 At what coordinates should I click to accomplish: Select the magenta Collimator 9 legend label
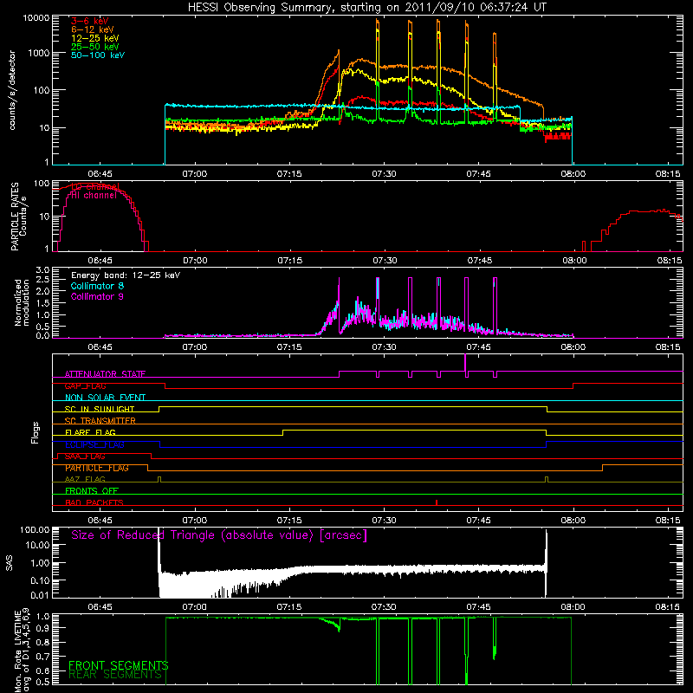pyautogui.click(x=97, y=296)
